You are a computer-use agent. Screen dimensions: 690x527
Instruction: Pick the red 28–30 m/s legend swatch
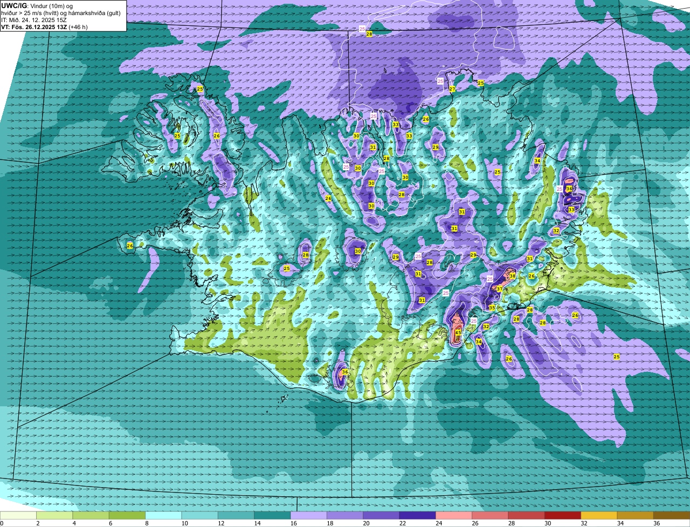tap(526, 515)
